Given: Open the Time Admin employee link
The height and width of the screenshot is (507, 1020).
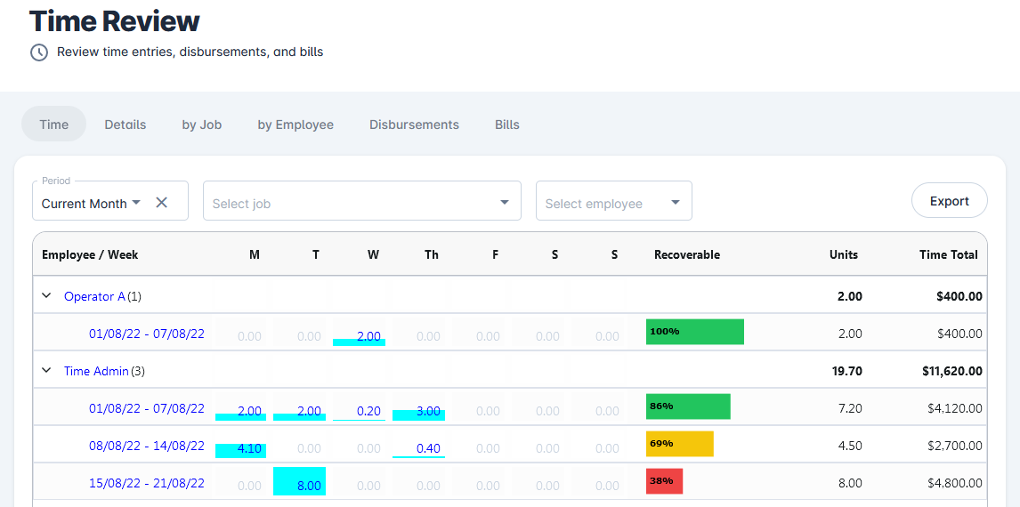Looking at the screenshot, I should click(x=96, y=371).
